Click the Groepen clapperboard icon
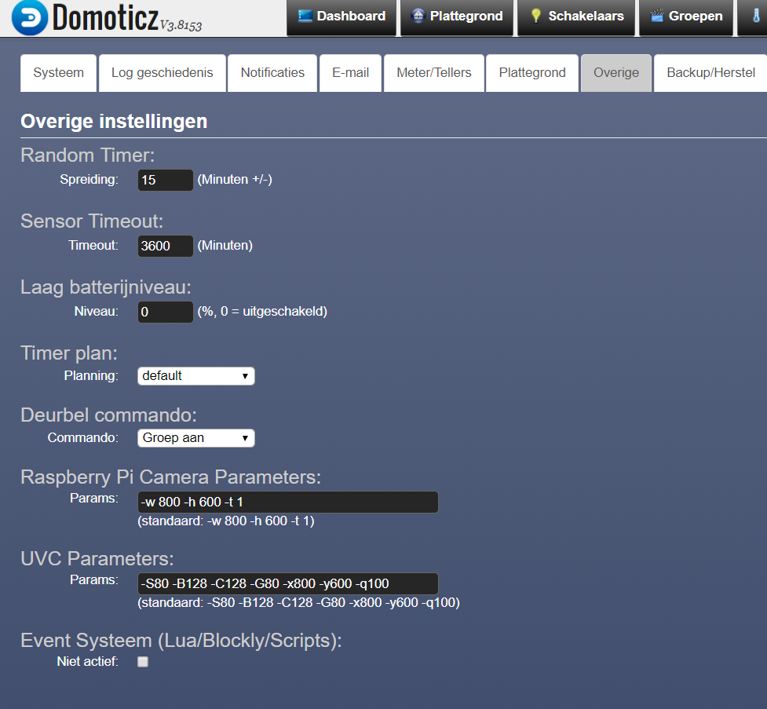 pyautogui.click(x=657, y=16)
